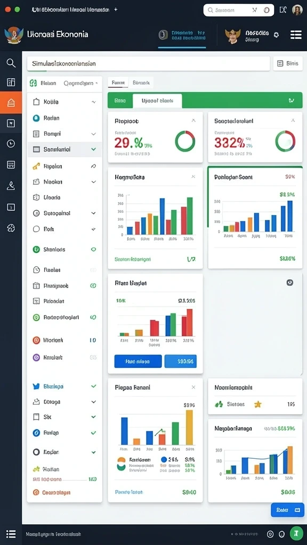Open a new tab with the plus icon
This screenshot has height=545, width=307.
(x=116, y=10)
